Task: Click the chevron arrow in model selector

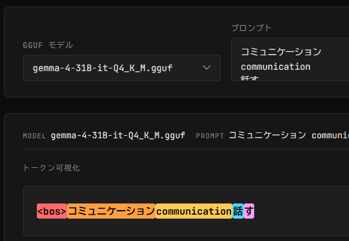Action: coord(207,68)
